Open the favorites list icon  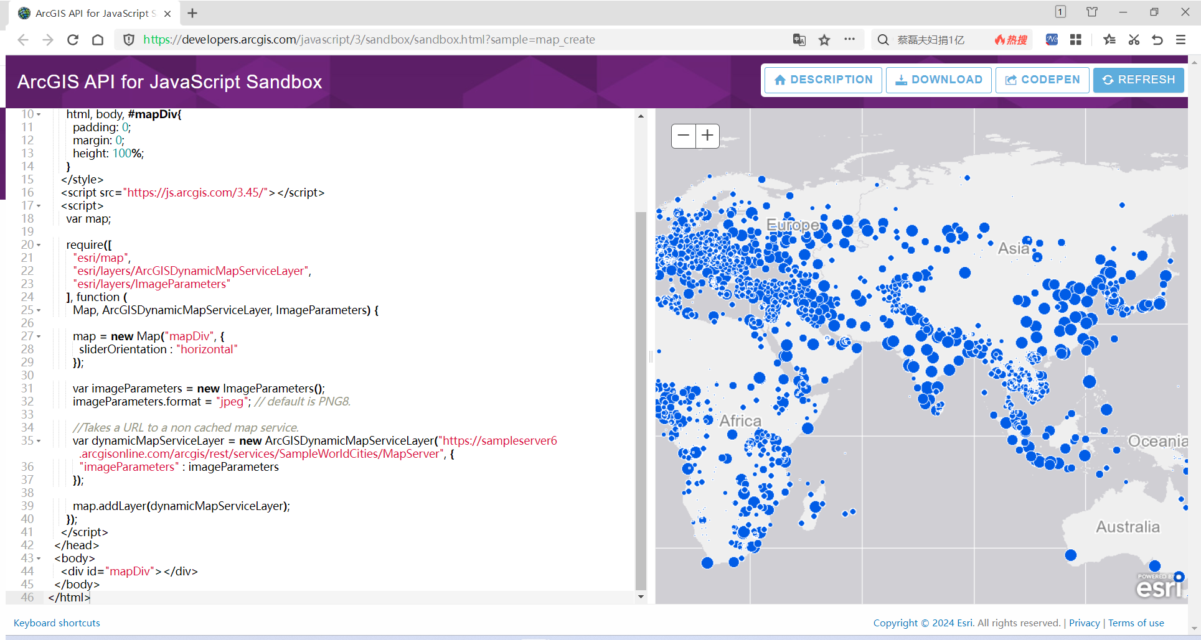tap(1109, 40)
